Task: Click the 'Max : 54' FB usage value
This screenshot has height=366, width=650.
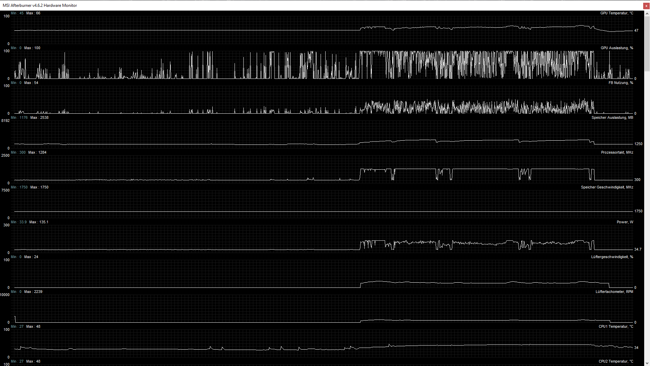Action: (x=31, y=83)
